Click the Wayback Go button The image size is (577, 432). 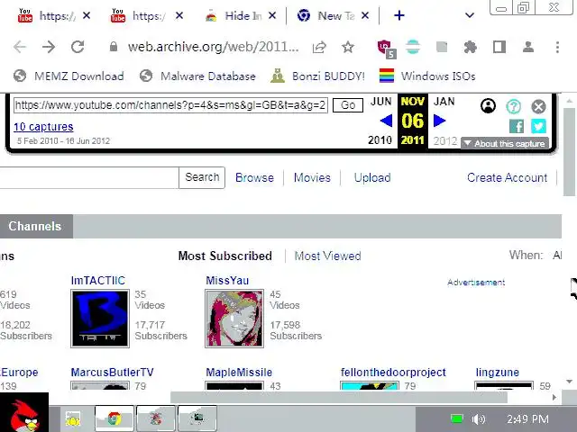tap(348, 105)
